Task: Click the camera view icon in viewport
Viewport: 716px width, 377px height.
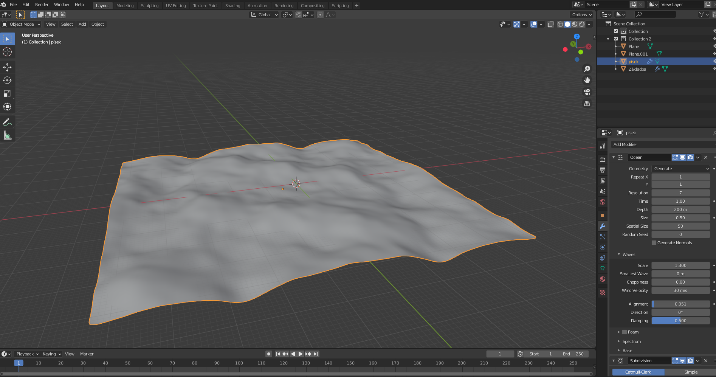Action: [x=587, y=92]
